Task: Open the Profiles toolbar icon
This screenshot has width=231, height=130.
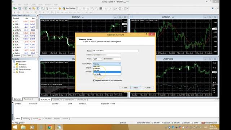Action: coord(20,8)
